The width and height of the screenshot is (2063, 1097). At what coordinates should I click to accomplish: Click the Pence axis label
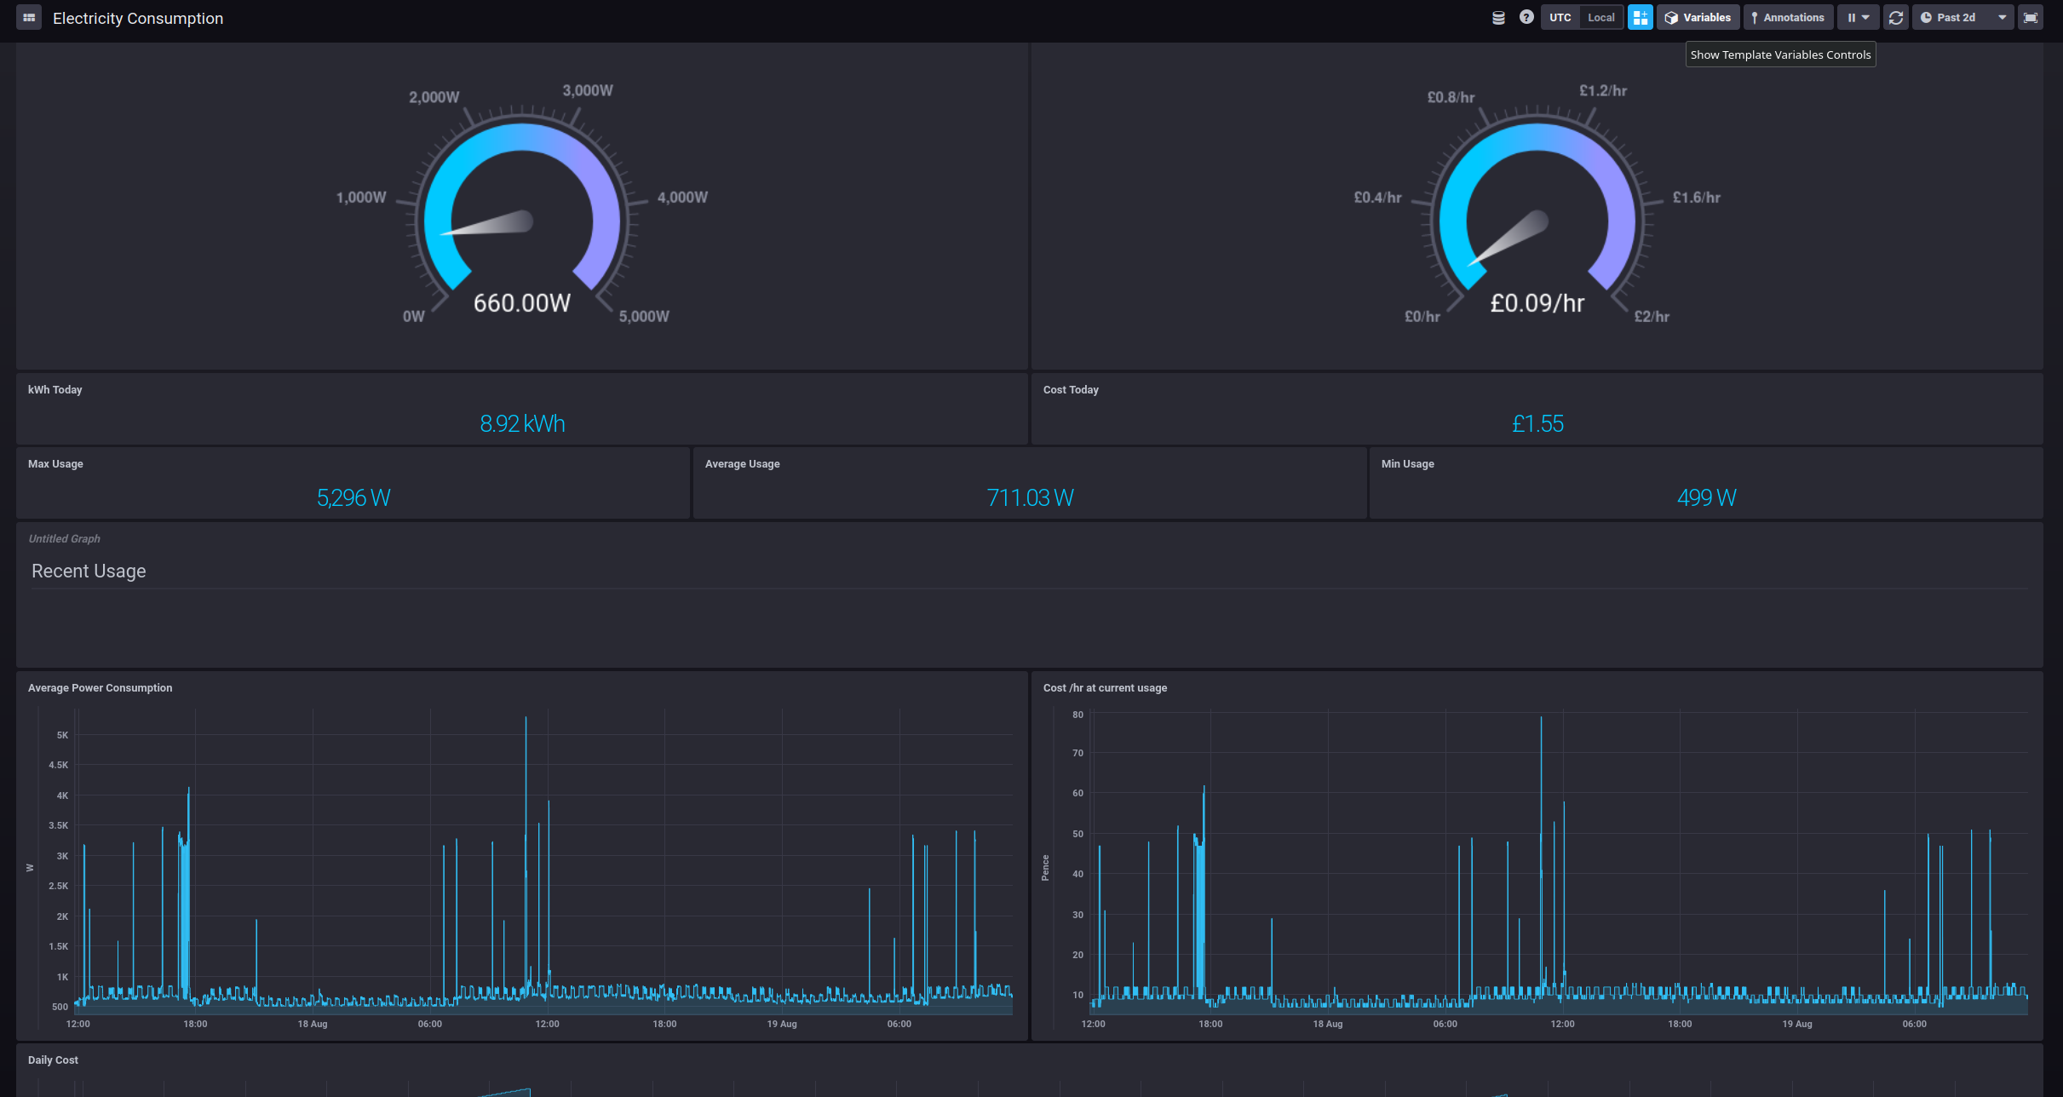click(1045, 867)
